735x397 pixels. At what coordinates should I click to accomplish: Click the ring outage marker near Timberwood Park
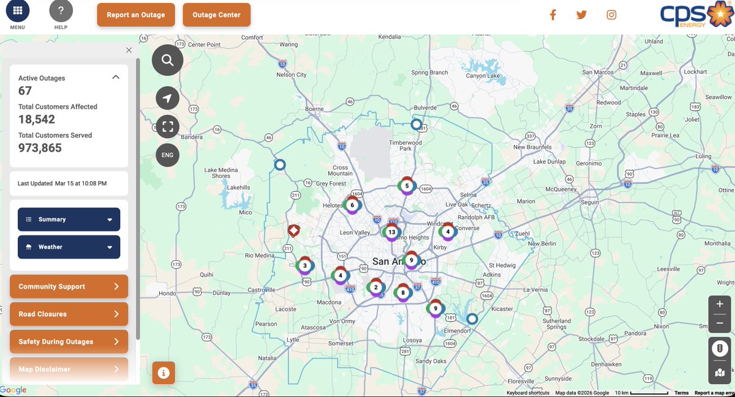pos(417,125)
